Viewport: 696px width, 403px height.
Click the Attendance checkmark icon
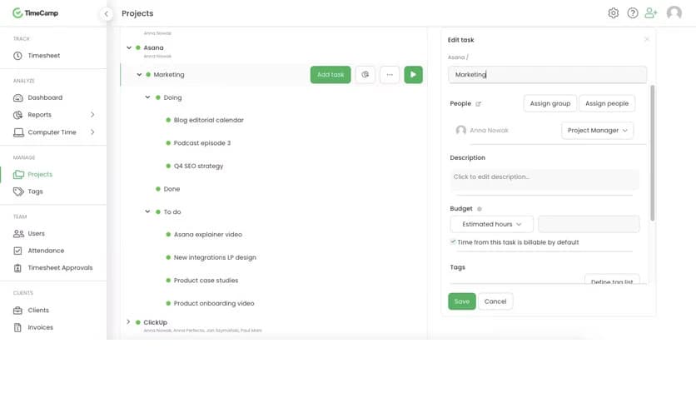pyautogui.click(x=17, y=251)
